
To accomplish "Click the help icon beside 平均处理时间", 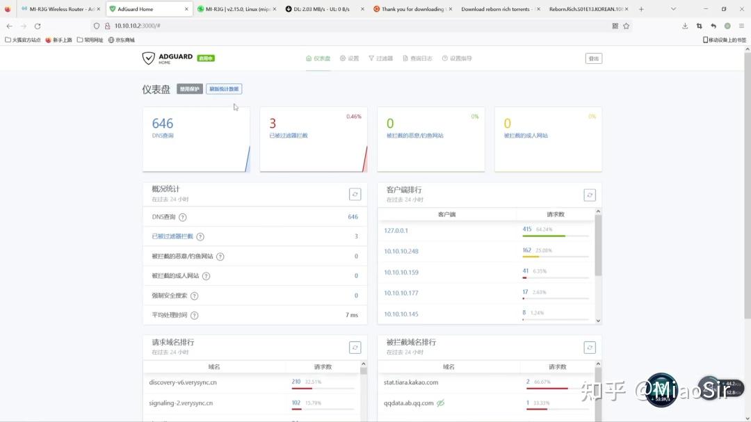I will tap(194, 315).
